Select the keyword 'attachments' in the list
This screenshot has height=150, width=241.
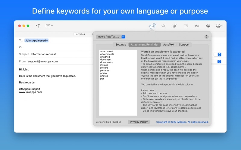click(107, 54)
